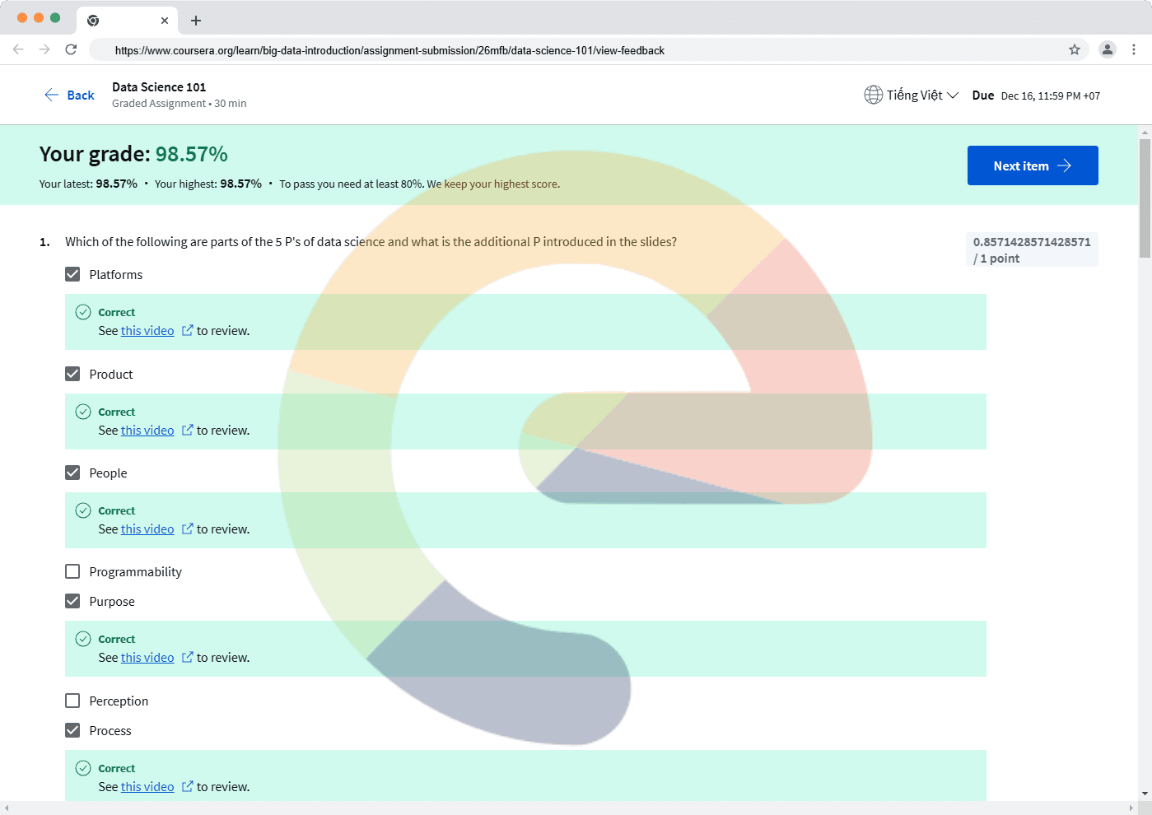This screenshot has width=1152, height=815.
Task: Close the current browser tab
Action: tap(165, 21)
